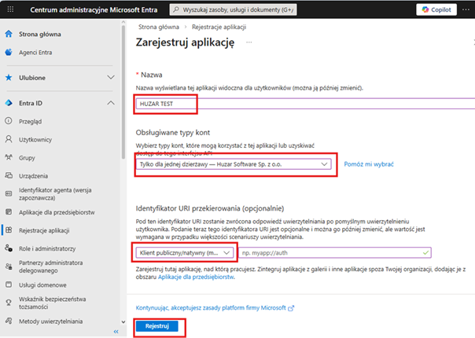Open the Klient publiczny/natywny platform dropdown
The height and width of the screenshot is (338, 475).
pyautogui.click(x=184, y=252)
